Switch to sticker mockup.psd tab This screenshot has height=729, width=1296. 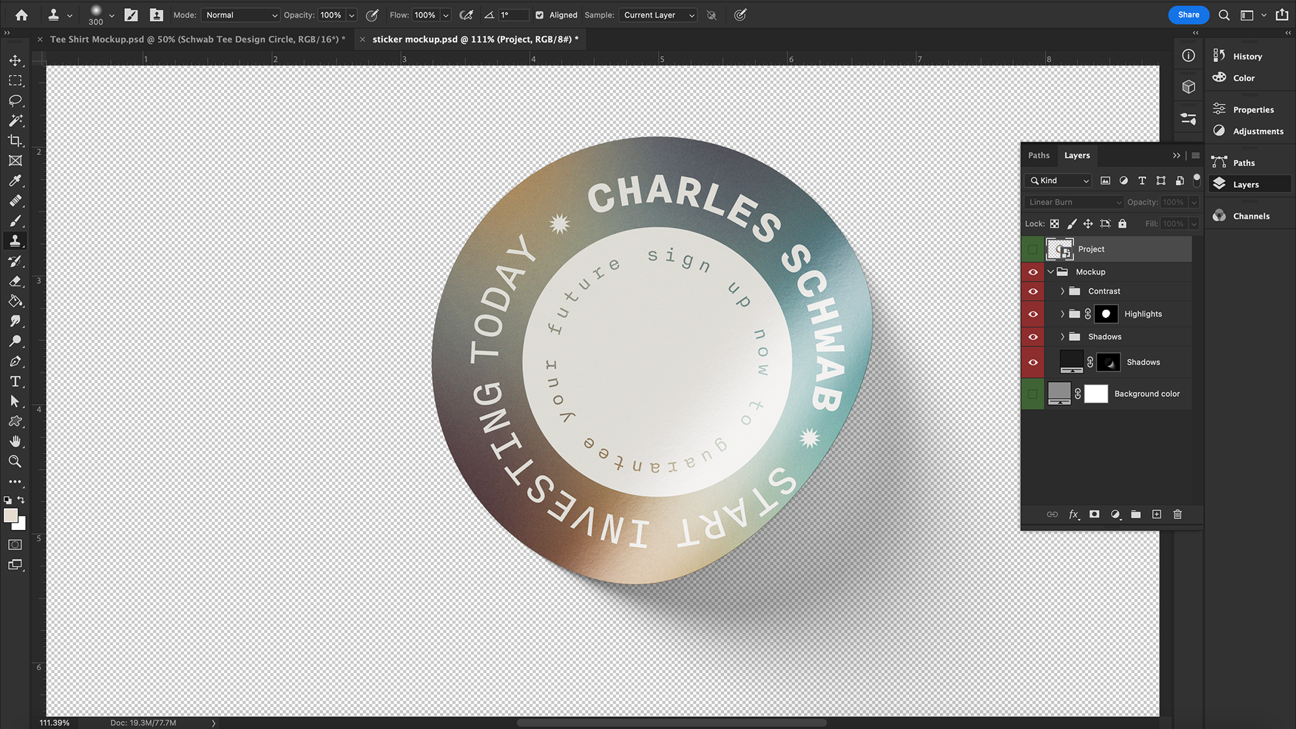click(x=475, y=39)
